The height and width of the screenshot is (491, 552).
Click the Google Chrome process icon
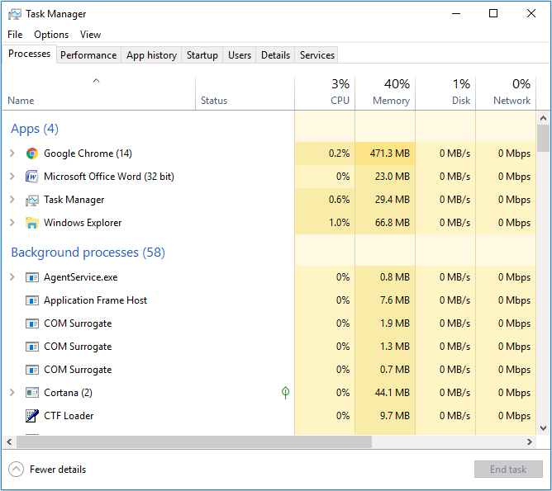[x=32, y=153]
